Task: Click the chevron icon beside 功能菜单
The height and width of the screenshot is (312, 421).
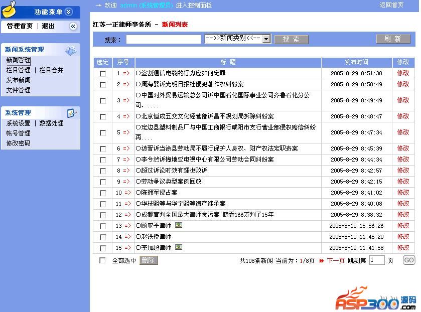Action: 69,12
